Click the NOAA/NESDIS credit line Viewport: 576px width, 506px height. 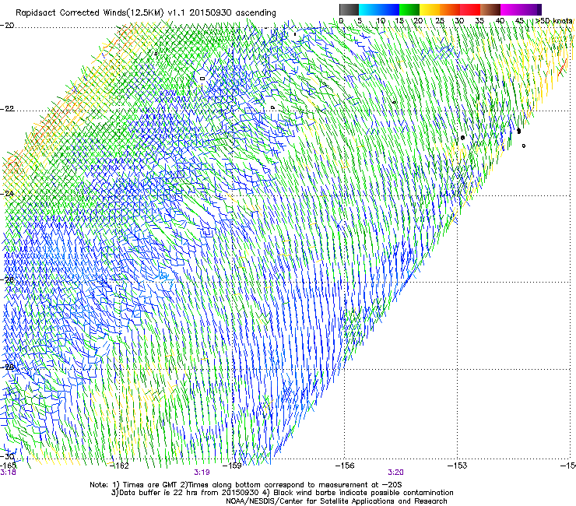336,501
